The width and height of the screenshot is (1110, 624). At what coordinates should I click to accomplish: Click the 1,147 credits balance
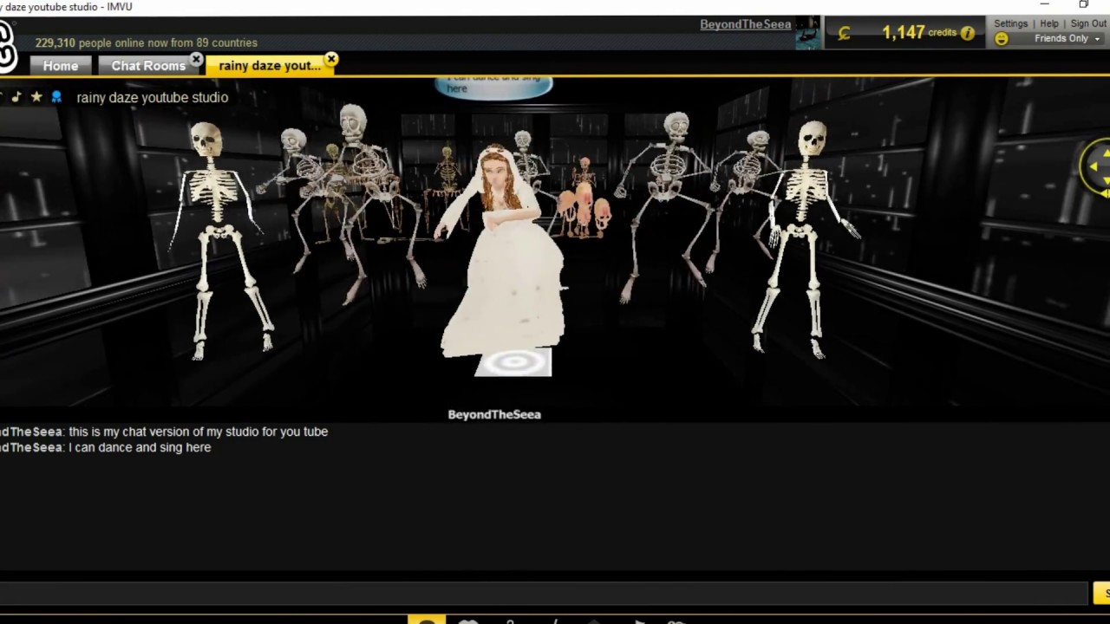918,32
